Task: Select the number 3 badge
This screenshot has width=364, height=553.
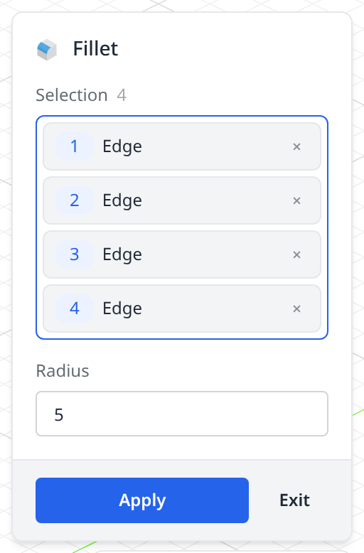Action: coord(75,254)
